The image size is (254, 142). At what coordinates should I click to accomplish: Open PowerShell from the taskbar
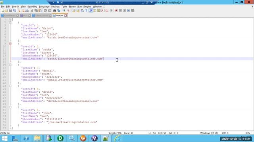click(x=26, y=138)
